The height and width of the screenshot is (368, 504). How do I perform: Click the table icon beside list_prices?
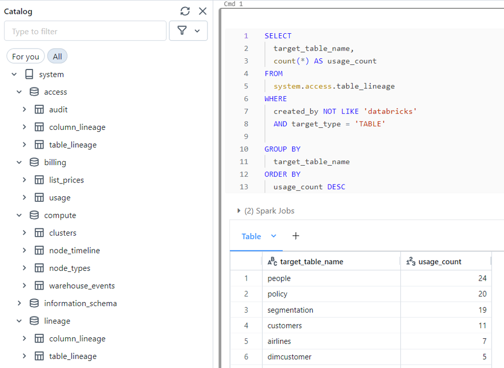click(x=40, y=180)
